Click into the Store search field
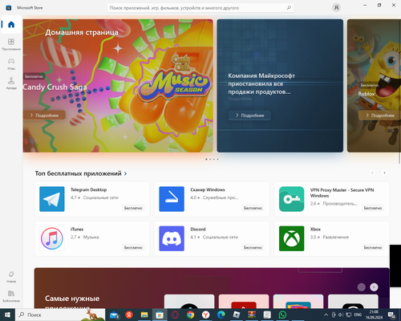This screenshot has width=401, height=321. [200, 8]
